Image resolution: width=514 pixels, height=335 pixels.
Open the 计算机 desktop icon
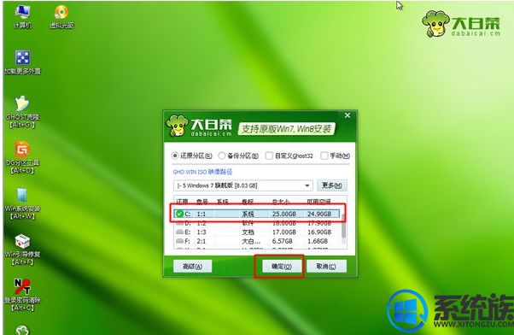point(22,17)
